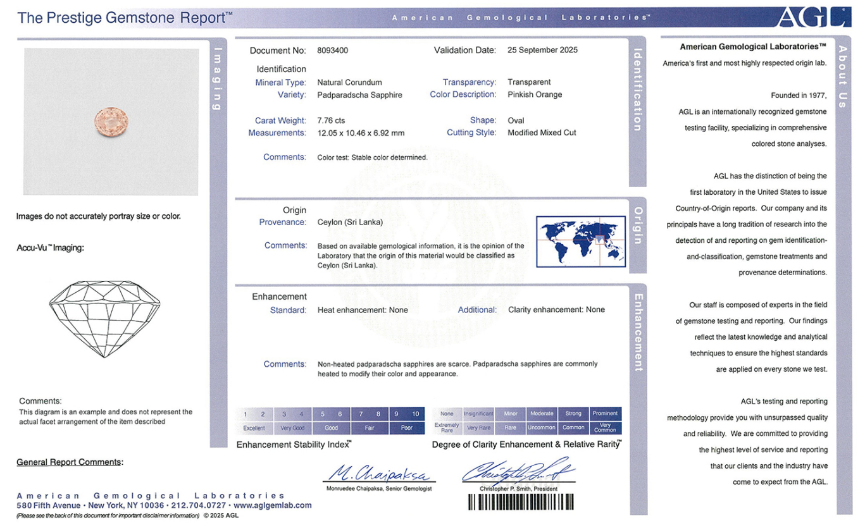Click the Provenance value "Ceylon (Sri Lanka)"

click(x=350, y=223)
